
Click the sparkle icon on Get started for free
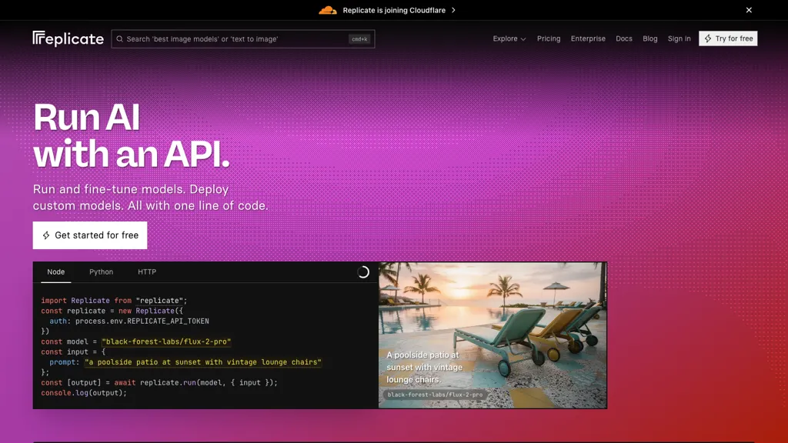pos(46,235)
